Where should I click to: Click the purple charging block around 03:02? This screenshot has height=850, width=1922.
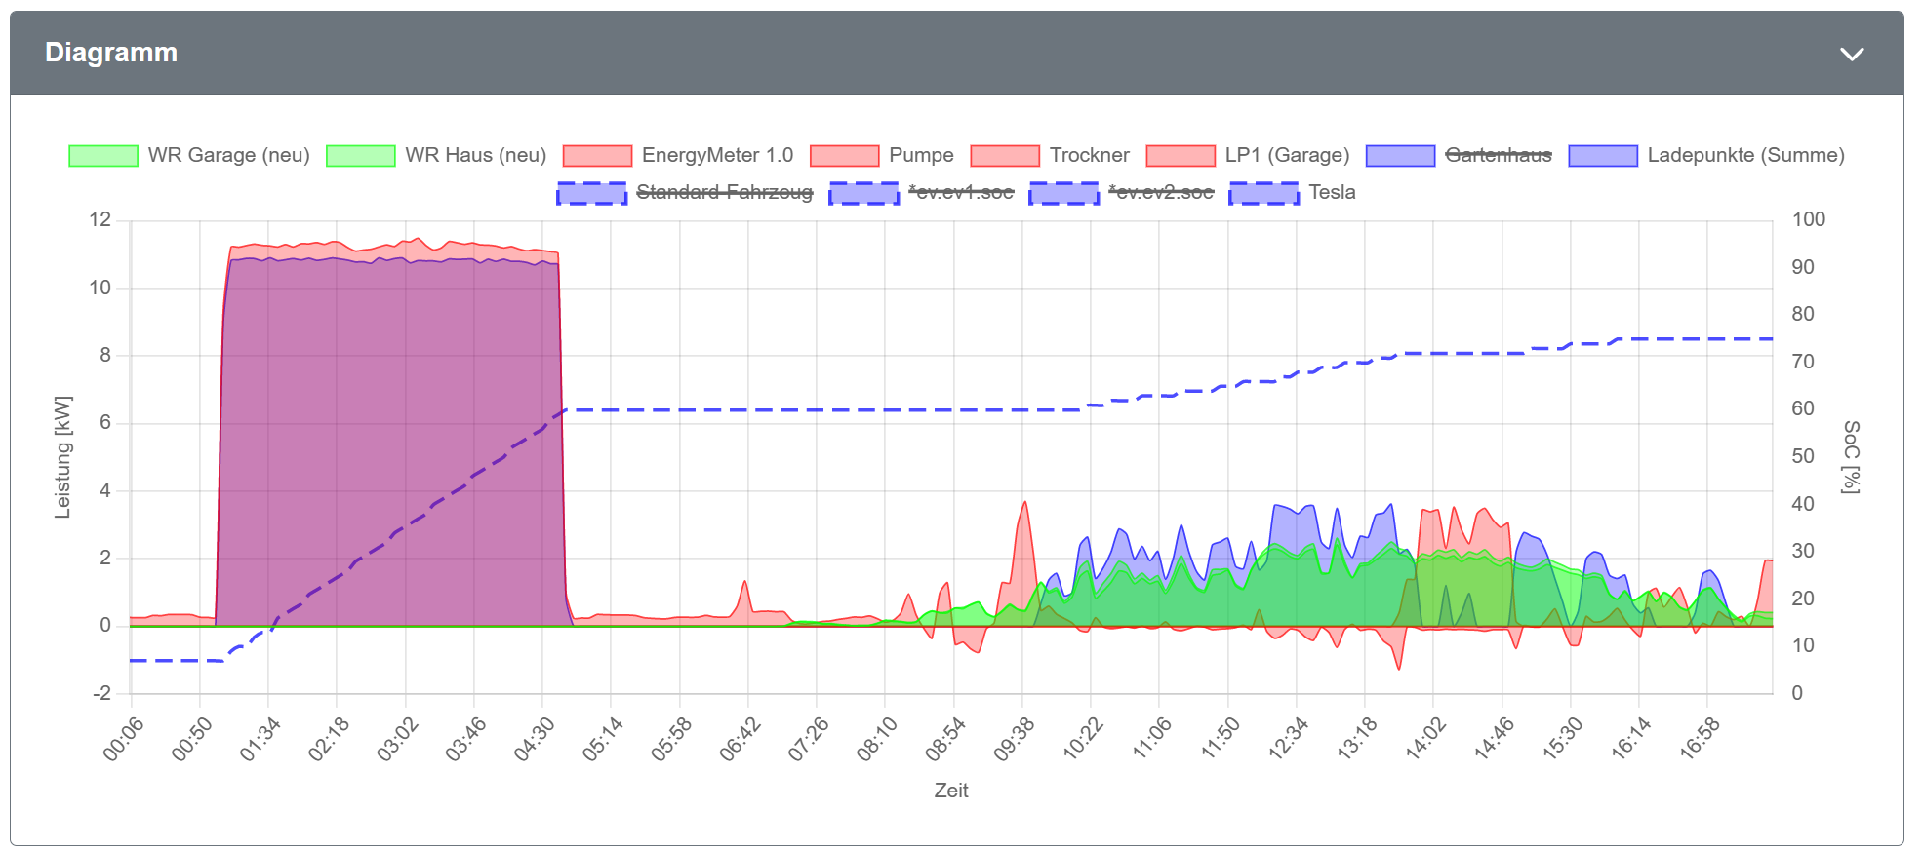pos(397,439)
